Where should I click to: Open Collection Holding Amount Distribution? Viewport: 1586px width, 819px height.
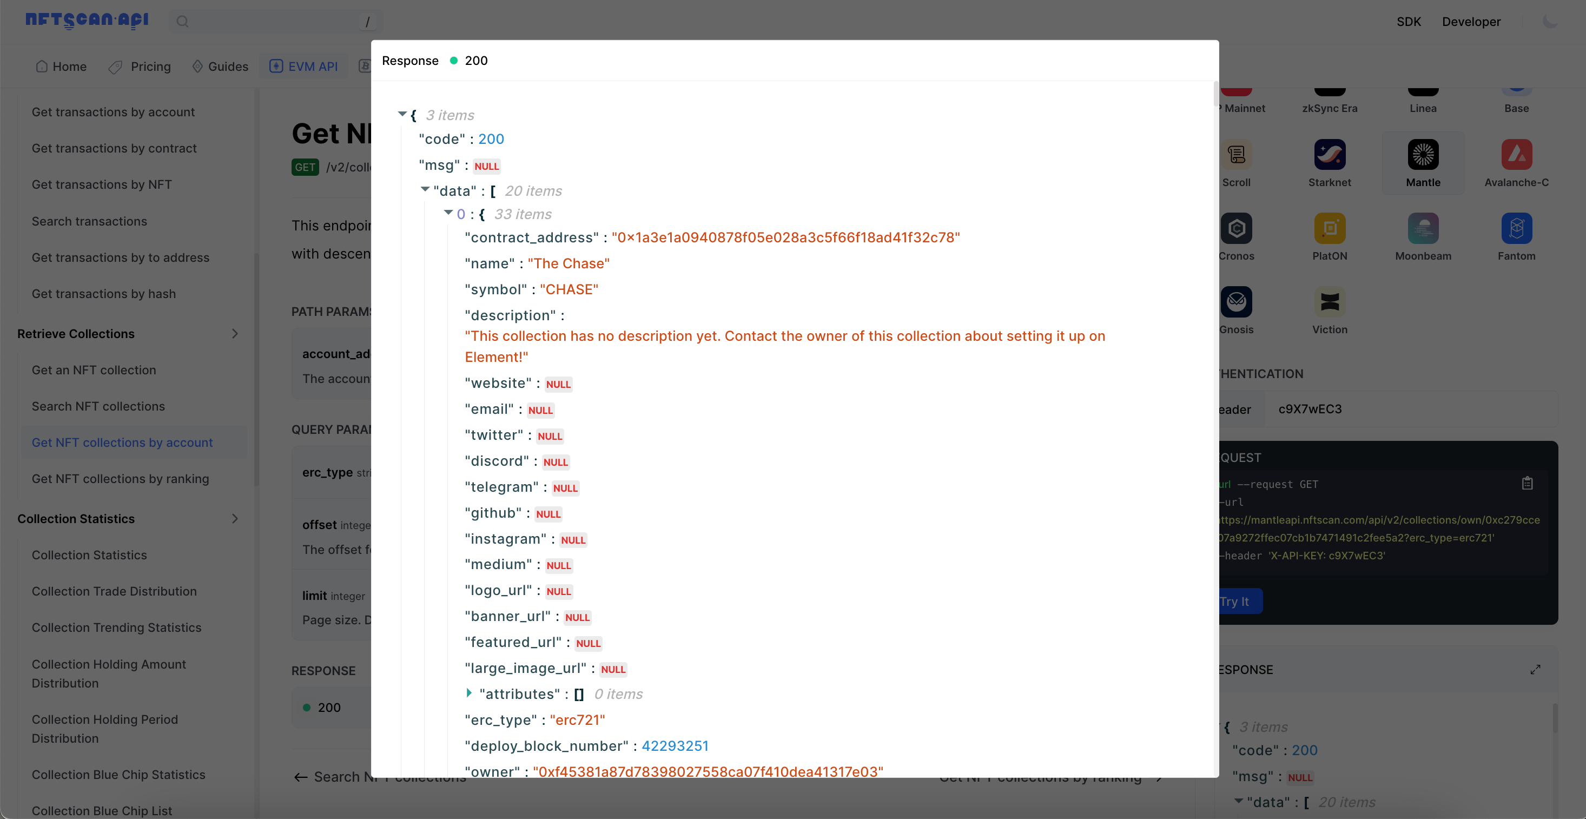[x=108, y=673]
